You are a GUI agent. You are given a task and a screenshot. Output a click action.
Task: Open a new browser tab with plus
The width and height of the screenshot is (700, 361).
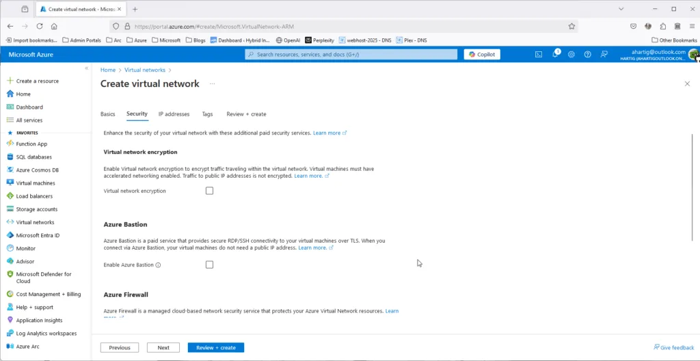(x=135, y=9)
